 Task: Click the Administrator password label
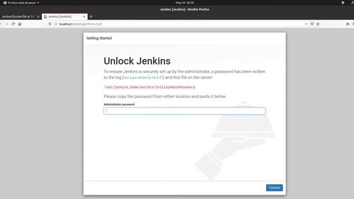pyautogui.click(x=119, y=104)
